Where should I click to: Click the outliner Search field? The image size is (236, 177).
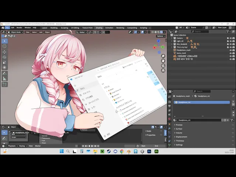pos(200,32)
